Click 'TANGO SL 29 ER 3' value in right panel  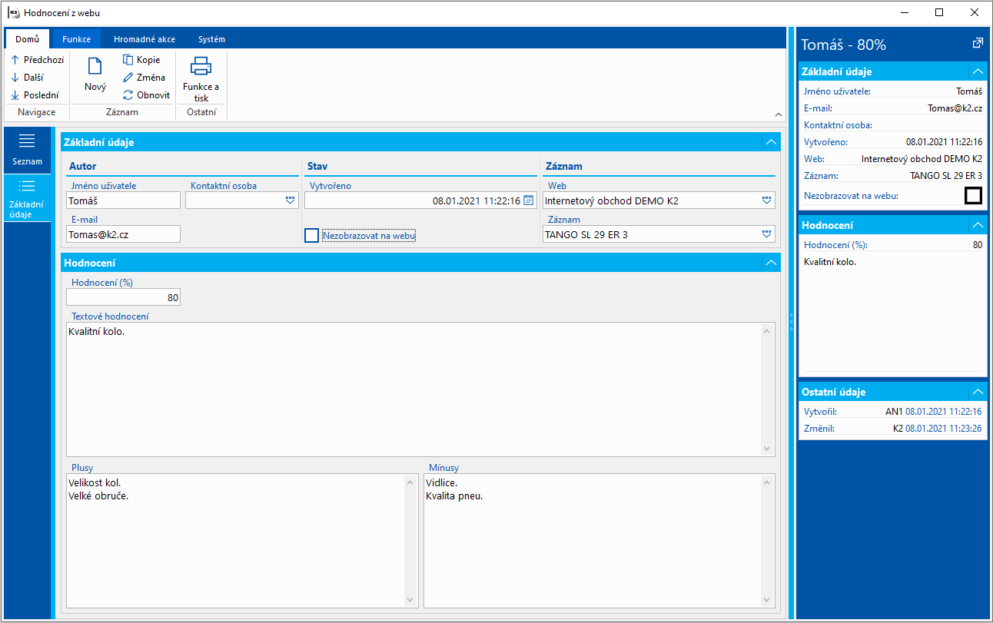pos(946,175)
